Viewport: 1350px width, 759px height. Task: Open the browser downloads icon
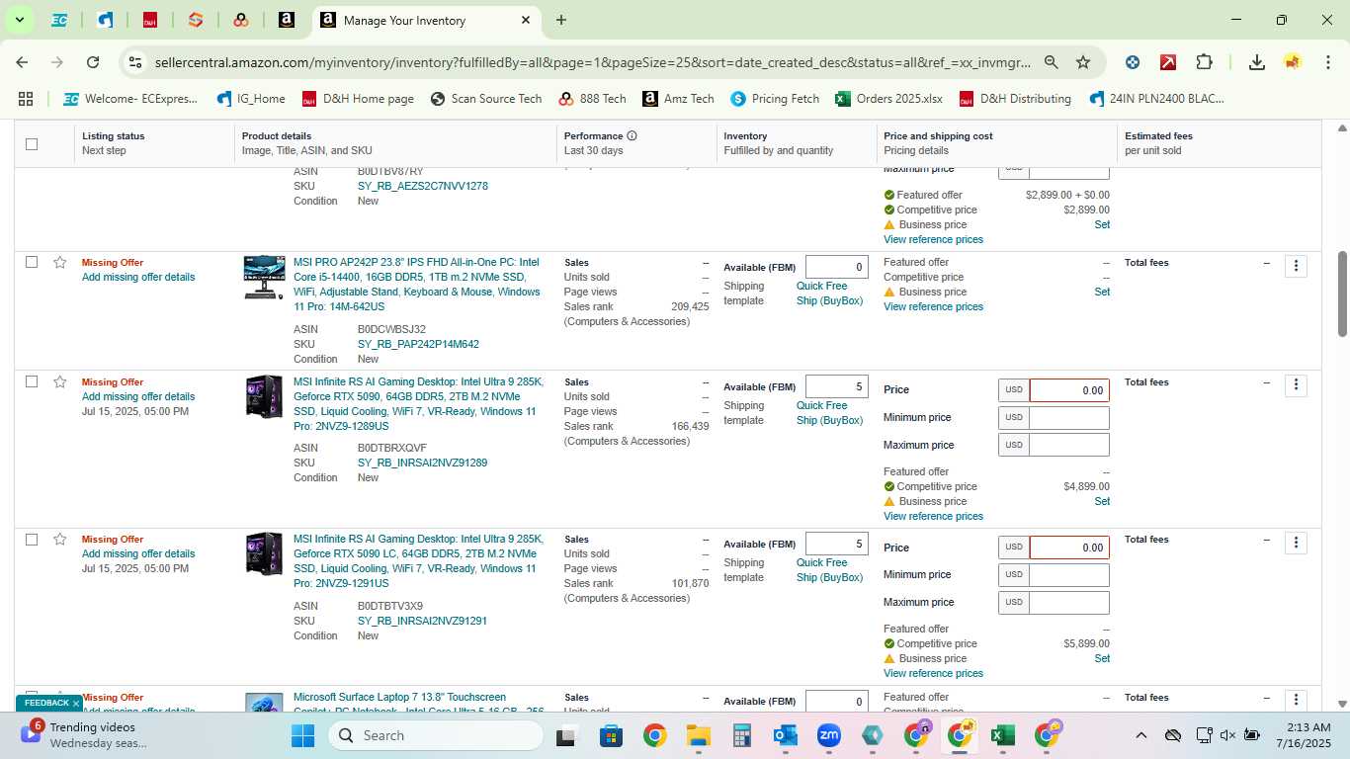pyautogui.click(x=1256, y=62)
